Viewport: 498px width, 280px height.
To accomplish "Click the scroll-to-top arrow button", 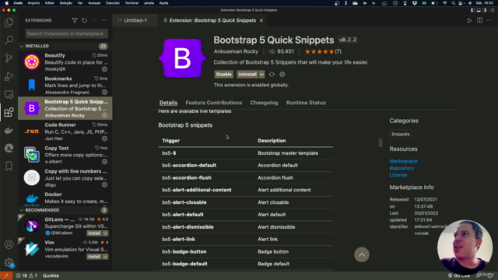I will [362, 254].
